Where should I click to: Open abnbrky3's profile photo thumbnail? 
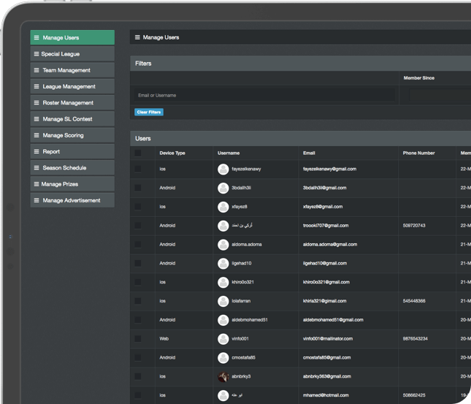tap(223, 377)
